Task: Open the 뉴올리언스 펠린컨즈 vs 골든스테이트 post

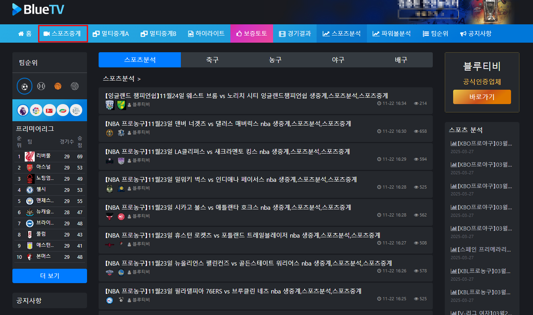Action: coord(266,268)
